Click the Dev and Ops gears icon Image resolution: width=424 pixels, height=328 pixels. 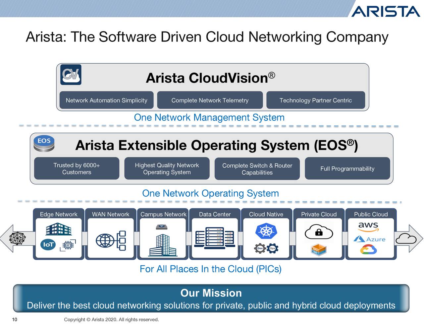[x=266, y=248]
